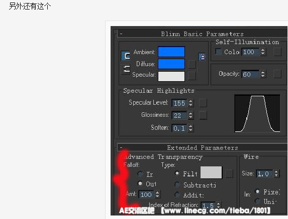Viewport: 288px width, 219px height.
Task: Click the 'Advanced Transparency' group label
Action: pyautogui.click(x=163, y=157)
